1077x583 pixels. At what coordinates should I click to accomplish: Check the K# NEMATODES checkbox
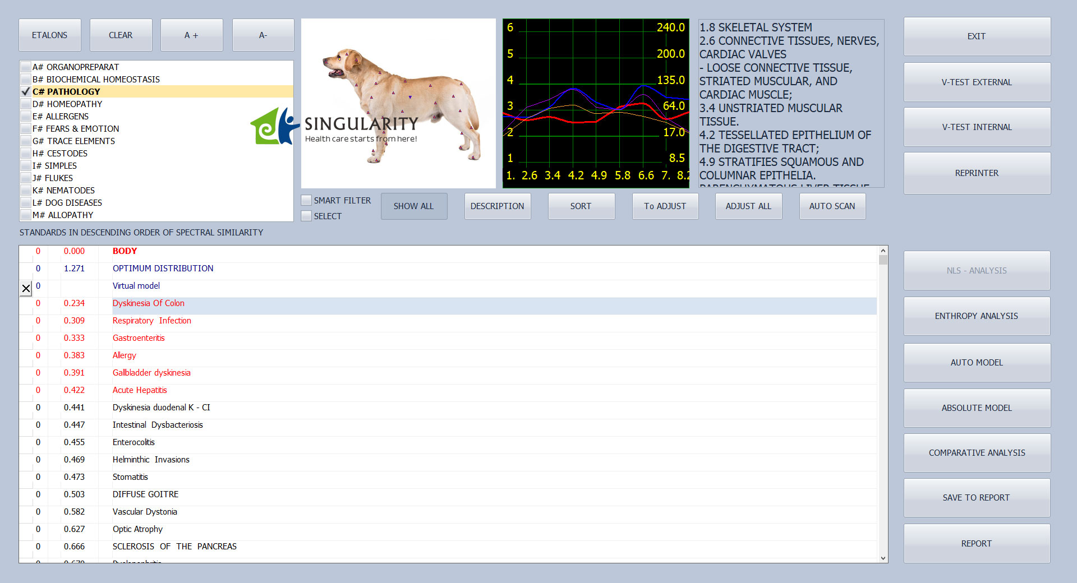point(26,190)
